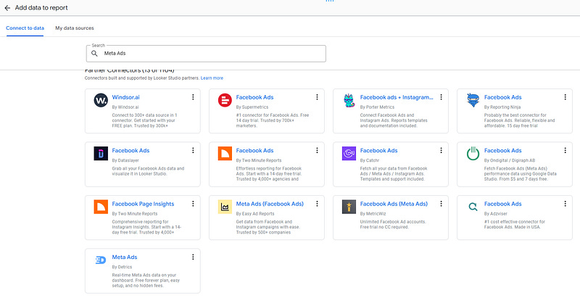Viewport: 580px width, 301px height.
Task: Click the Catchr logo icon
Action: [349, 153]
